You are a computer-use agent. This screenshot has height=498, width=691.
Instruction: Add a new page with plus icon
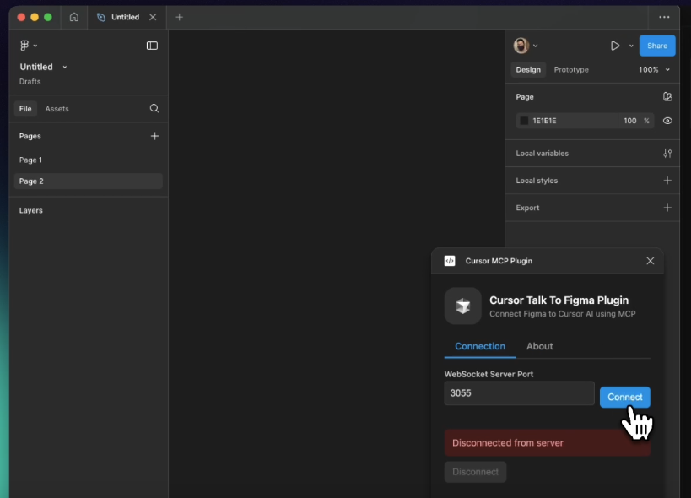coord(154,136)
